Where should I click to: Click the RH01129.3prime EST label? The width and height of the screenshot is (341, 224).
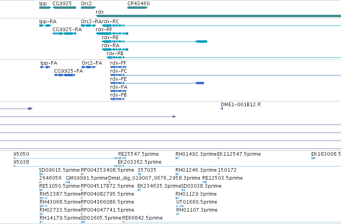196,194
